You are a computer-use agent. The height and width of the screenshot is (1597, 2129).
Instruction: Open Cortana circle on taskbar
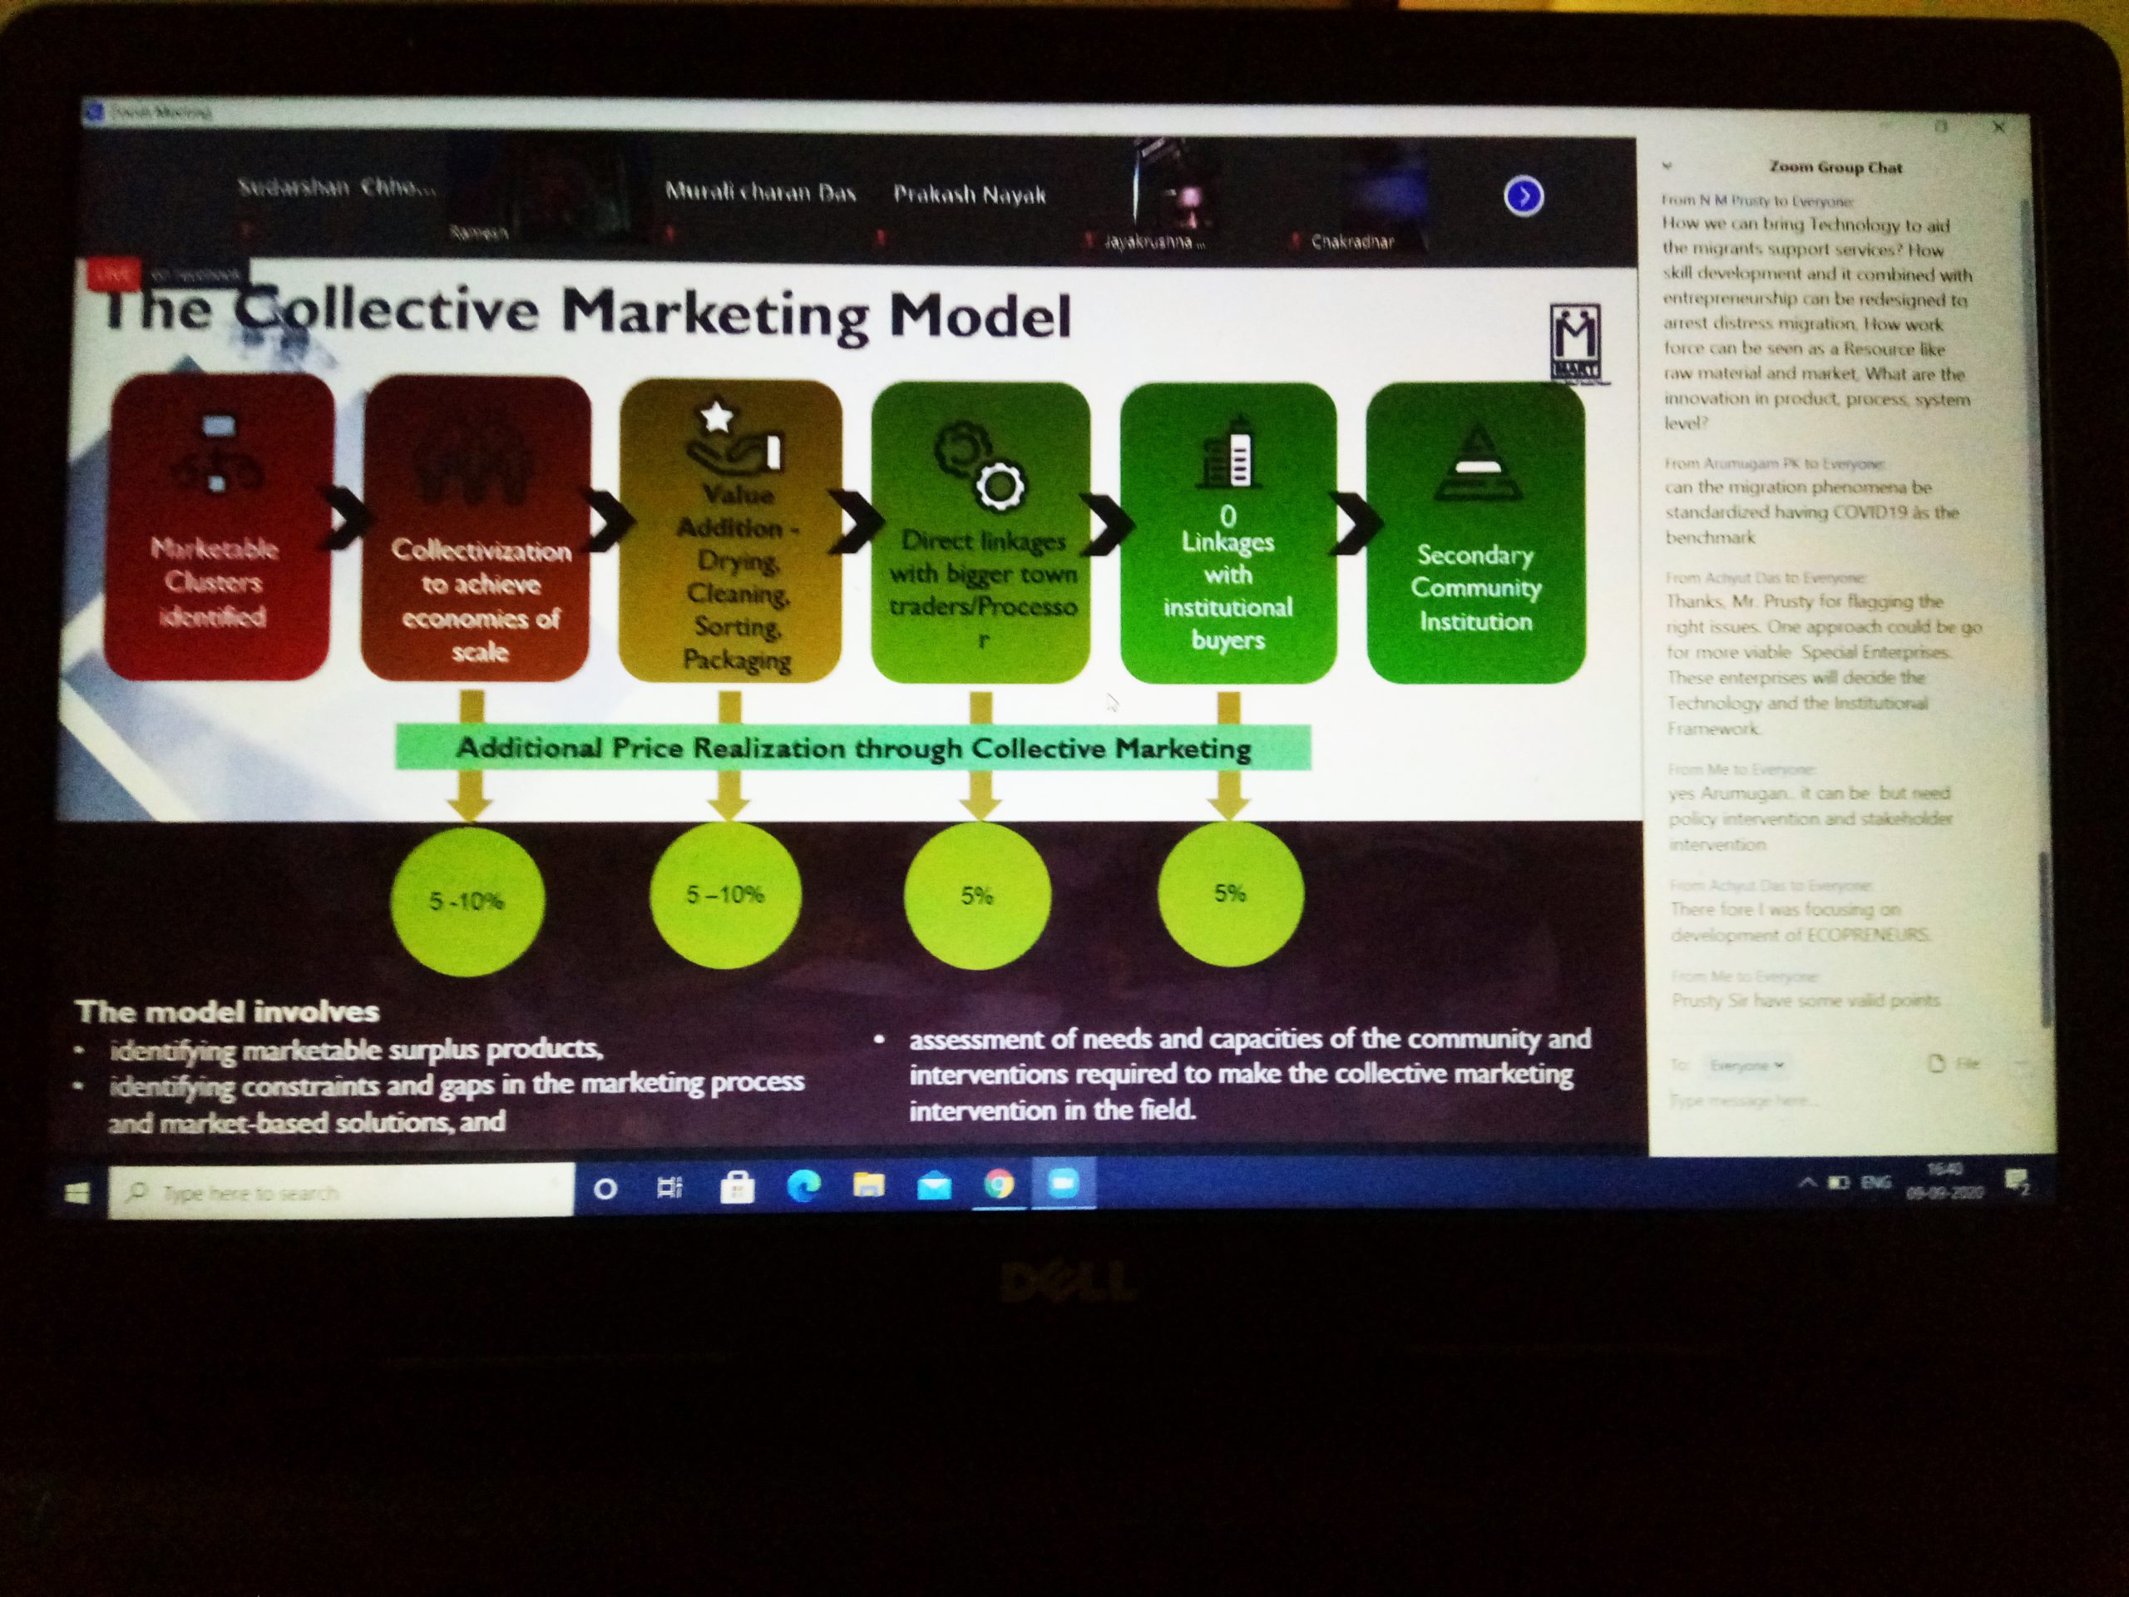[x=605, y=1189]
